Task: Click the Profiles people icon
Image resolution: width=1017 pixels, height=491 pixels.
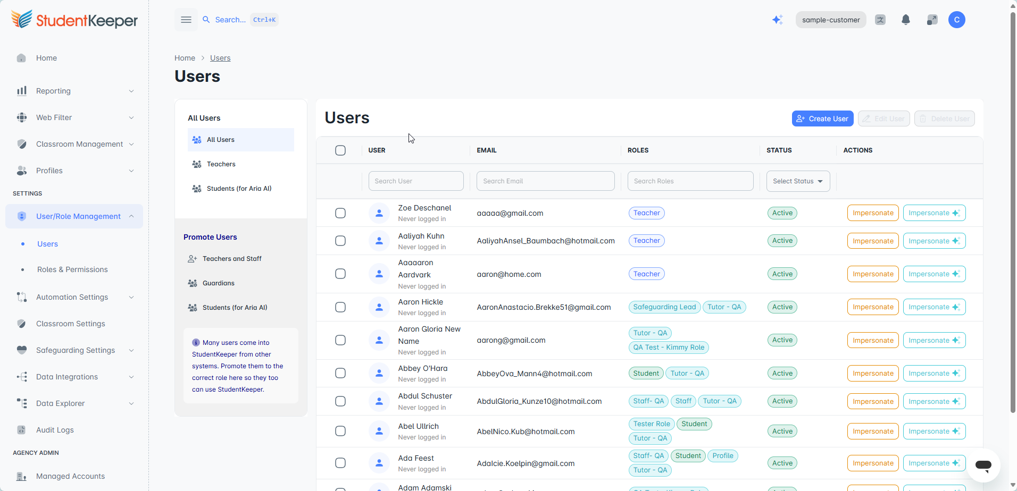Action: (x=21, y=171)
